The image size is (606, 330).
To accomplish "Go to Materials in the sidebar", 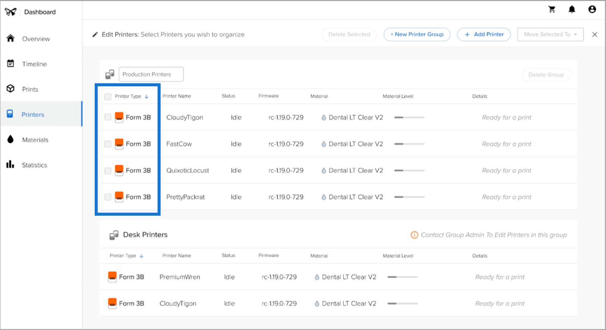I will (35, 140).
